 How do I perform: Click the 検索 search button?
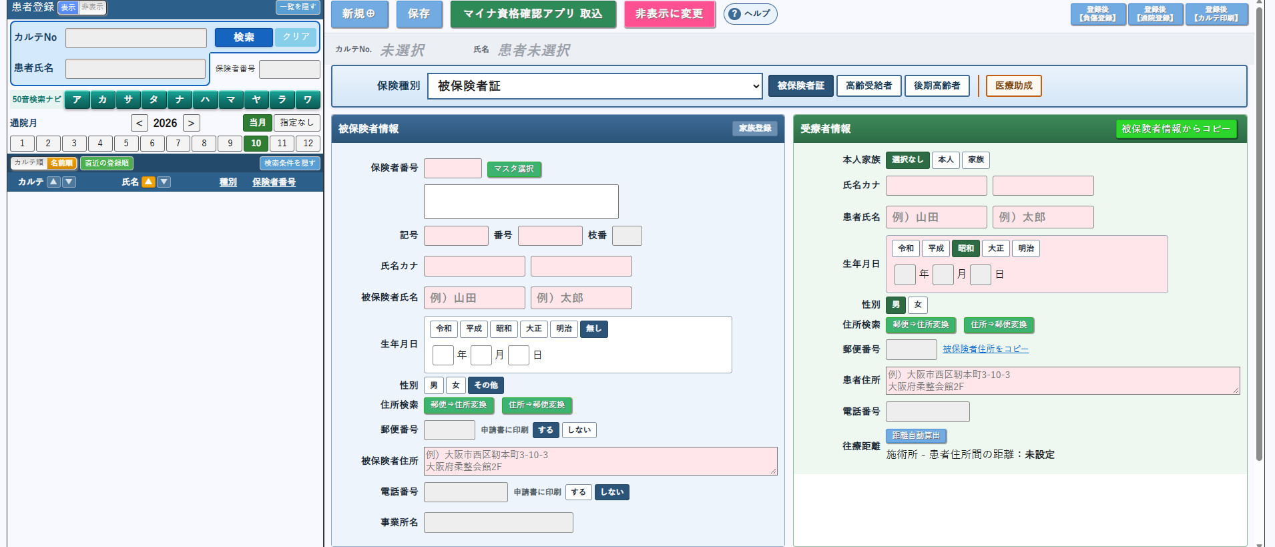click(x=244, y=37)
